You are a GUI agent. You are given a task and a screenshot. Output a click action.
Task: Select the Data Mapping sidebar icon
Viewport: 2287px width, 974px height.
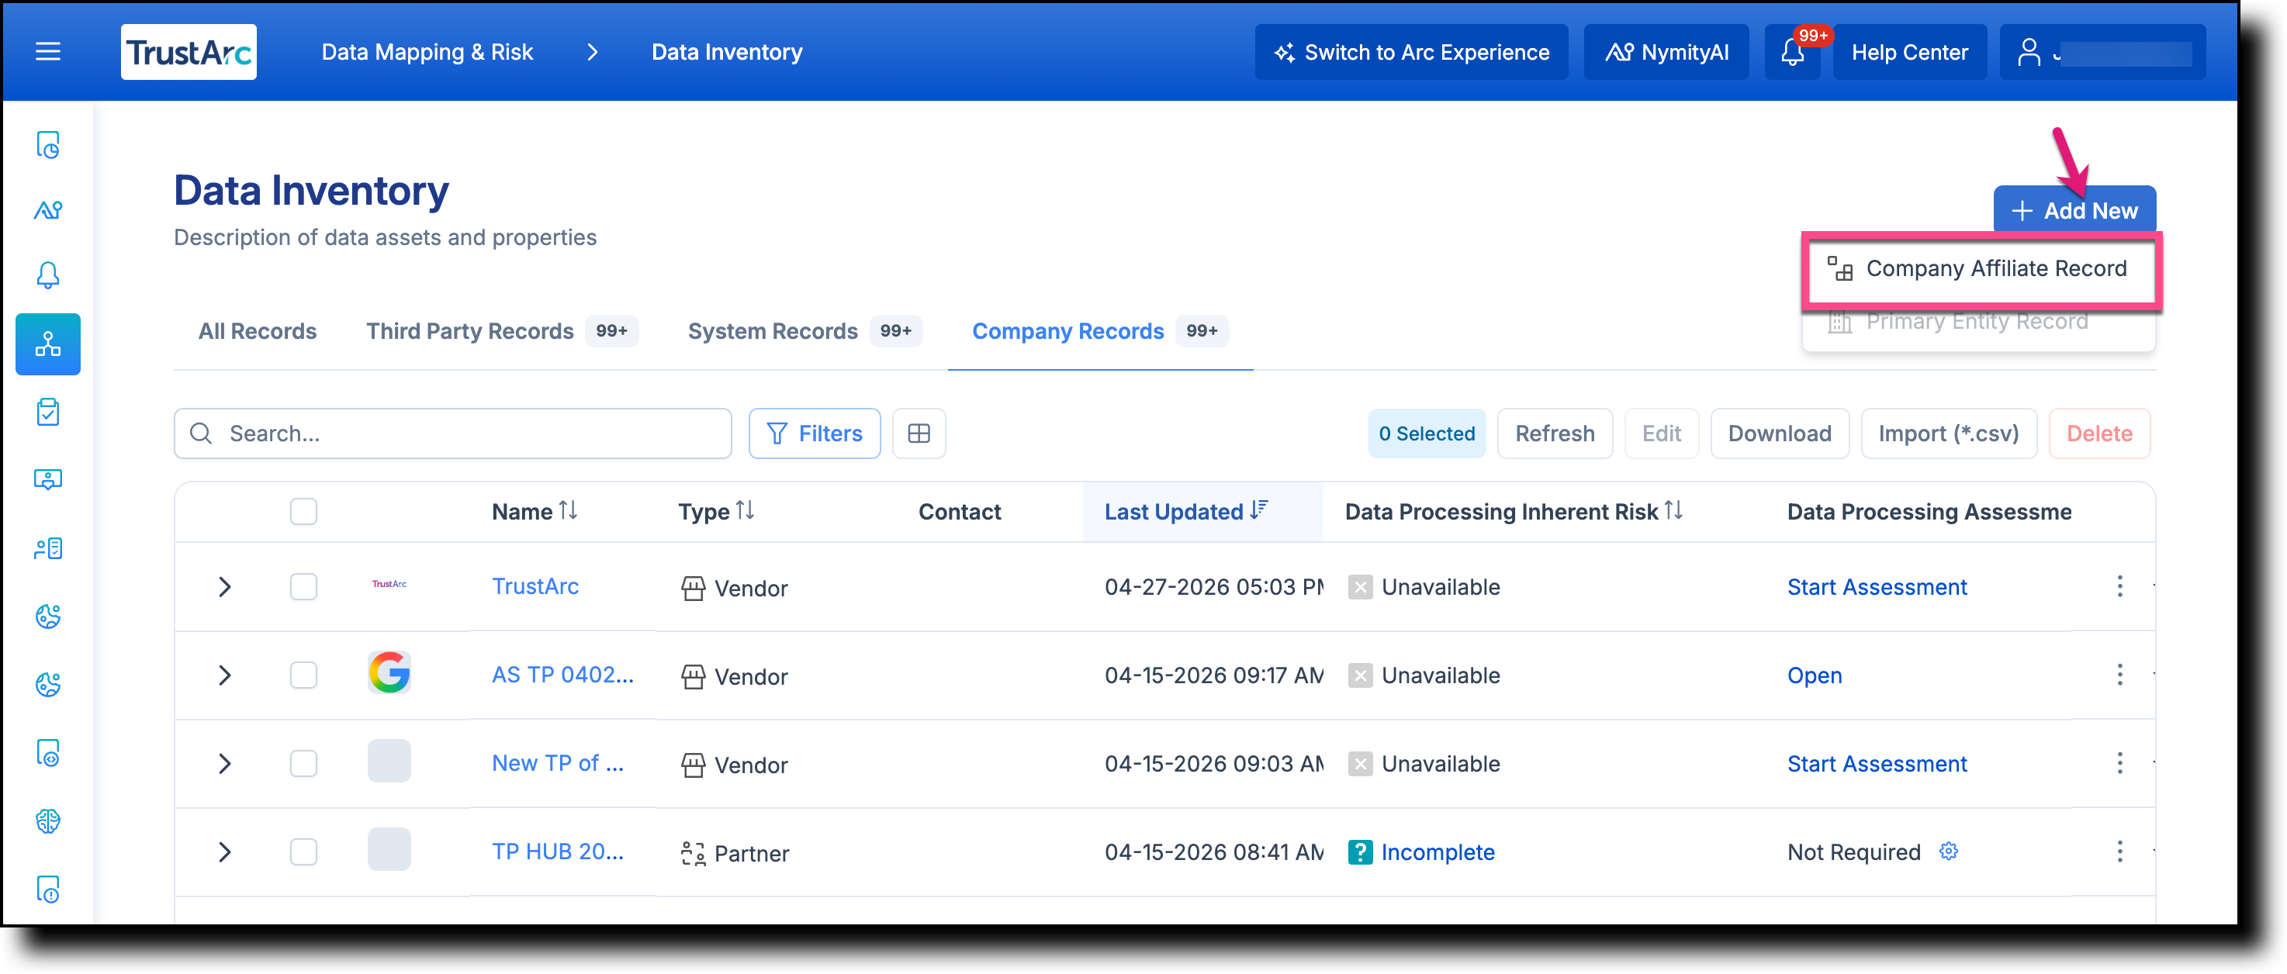[x=48, y=344]
